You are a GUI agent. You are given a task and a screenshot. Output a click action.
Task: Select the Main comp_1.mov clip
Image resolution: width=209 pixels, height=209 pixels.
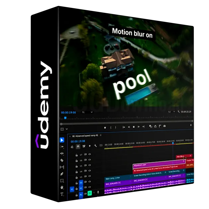pos(119,178)
